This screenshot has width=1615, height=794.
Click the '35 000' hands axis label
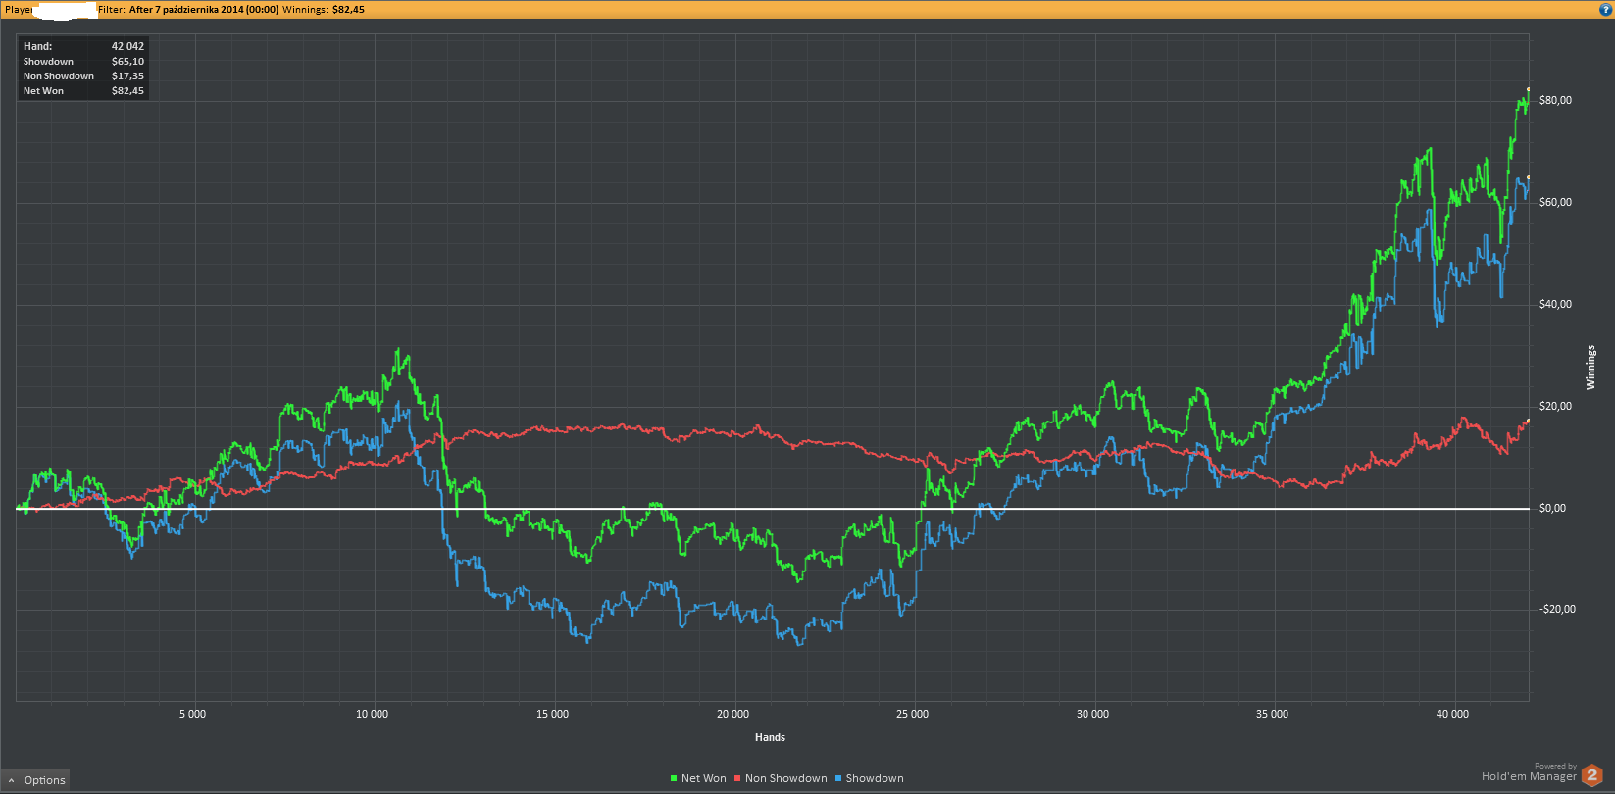[x=1272, y=714]
